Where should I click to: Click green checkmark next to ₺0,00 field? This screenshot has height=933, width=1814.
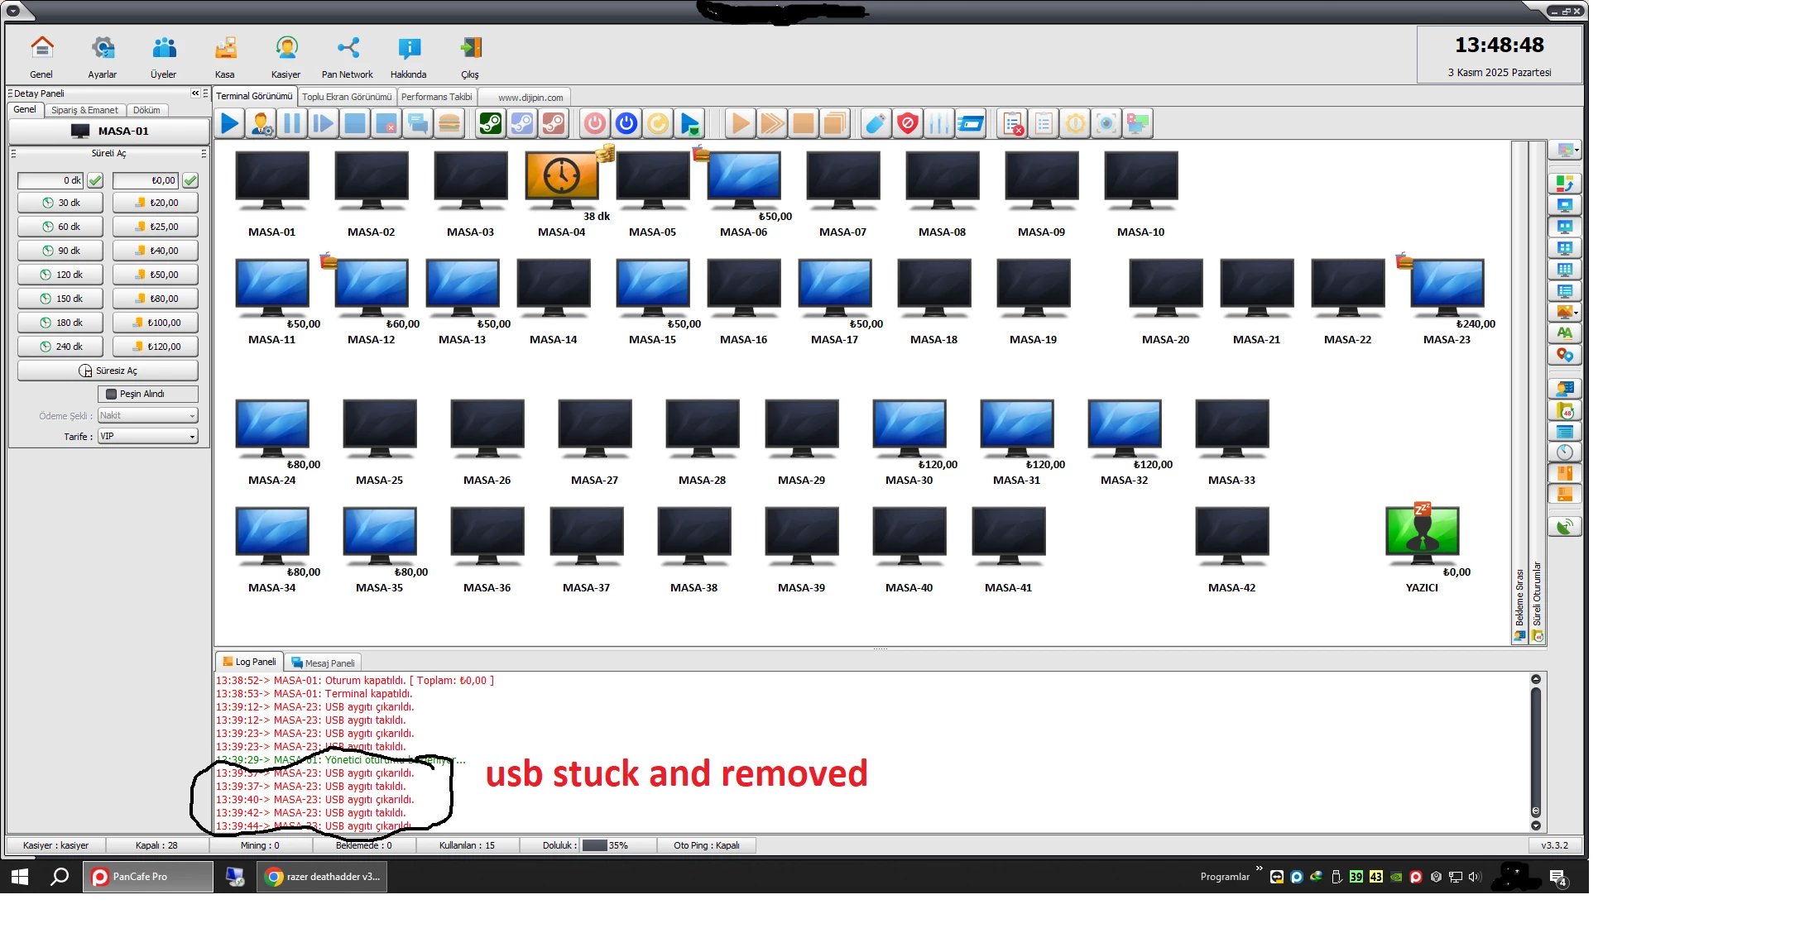pos(190,180)
